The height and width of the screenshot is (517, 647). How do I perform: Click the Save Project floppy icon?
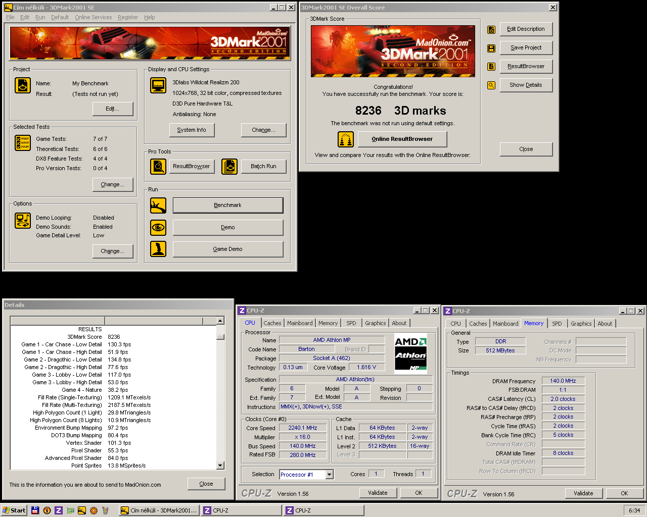(x=491, y=48)
